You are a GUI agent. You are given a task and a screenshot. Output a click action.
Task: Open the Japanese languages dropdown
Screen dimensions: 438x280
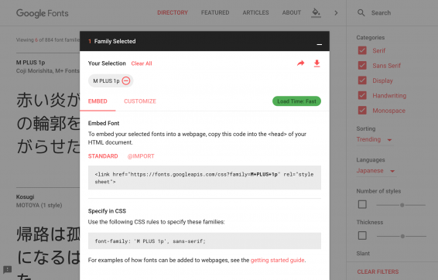coord(376,171)
